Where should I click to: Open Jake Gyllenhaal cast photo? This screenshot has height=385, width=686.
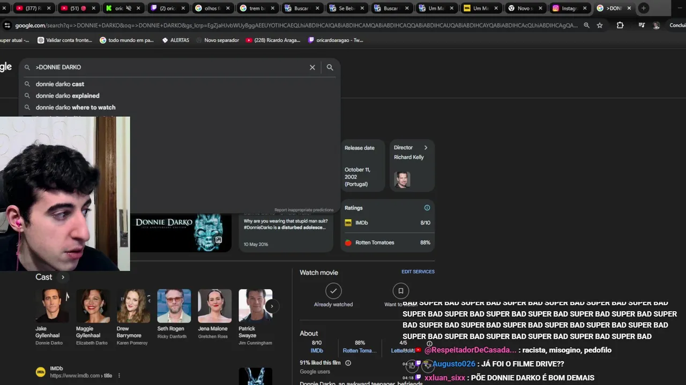click(x=52, y=306)
